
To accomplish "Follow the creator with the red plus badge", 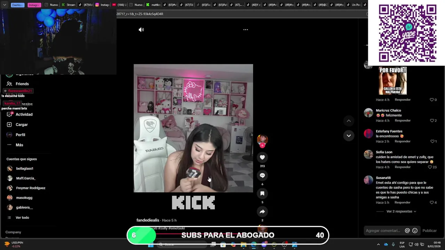I will [x=262, y=145].
